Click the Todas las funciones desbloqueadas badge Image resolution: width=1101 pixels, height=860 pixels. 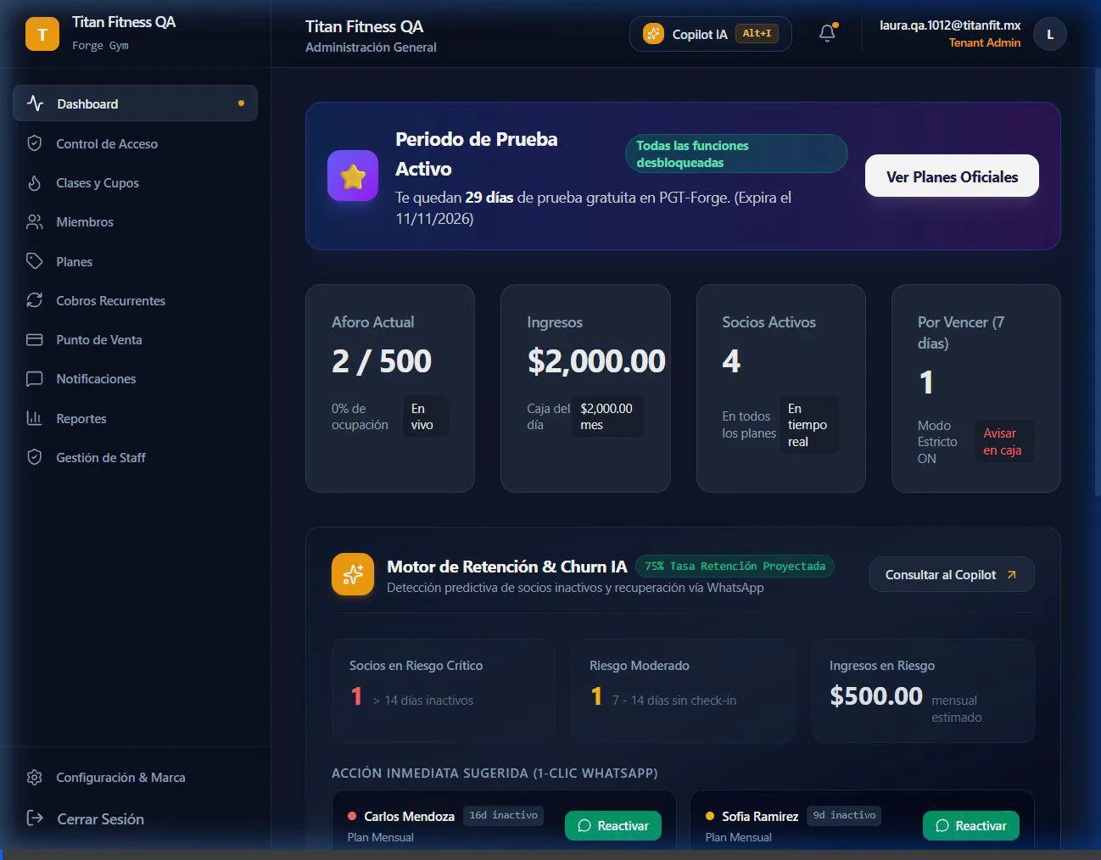pyautogui.click(x=736, y=154)
